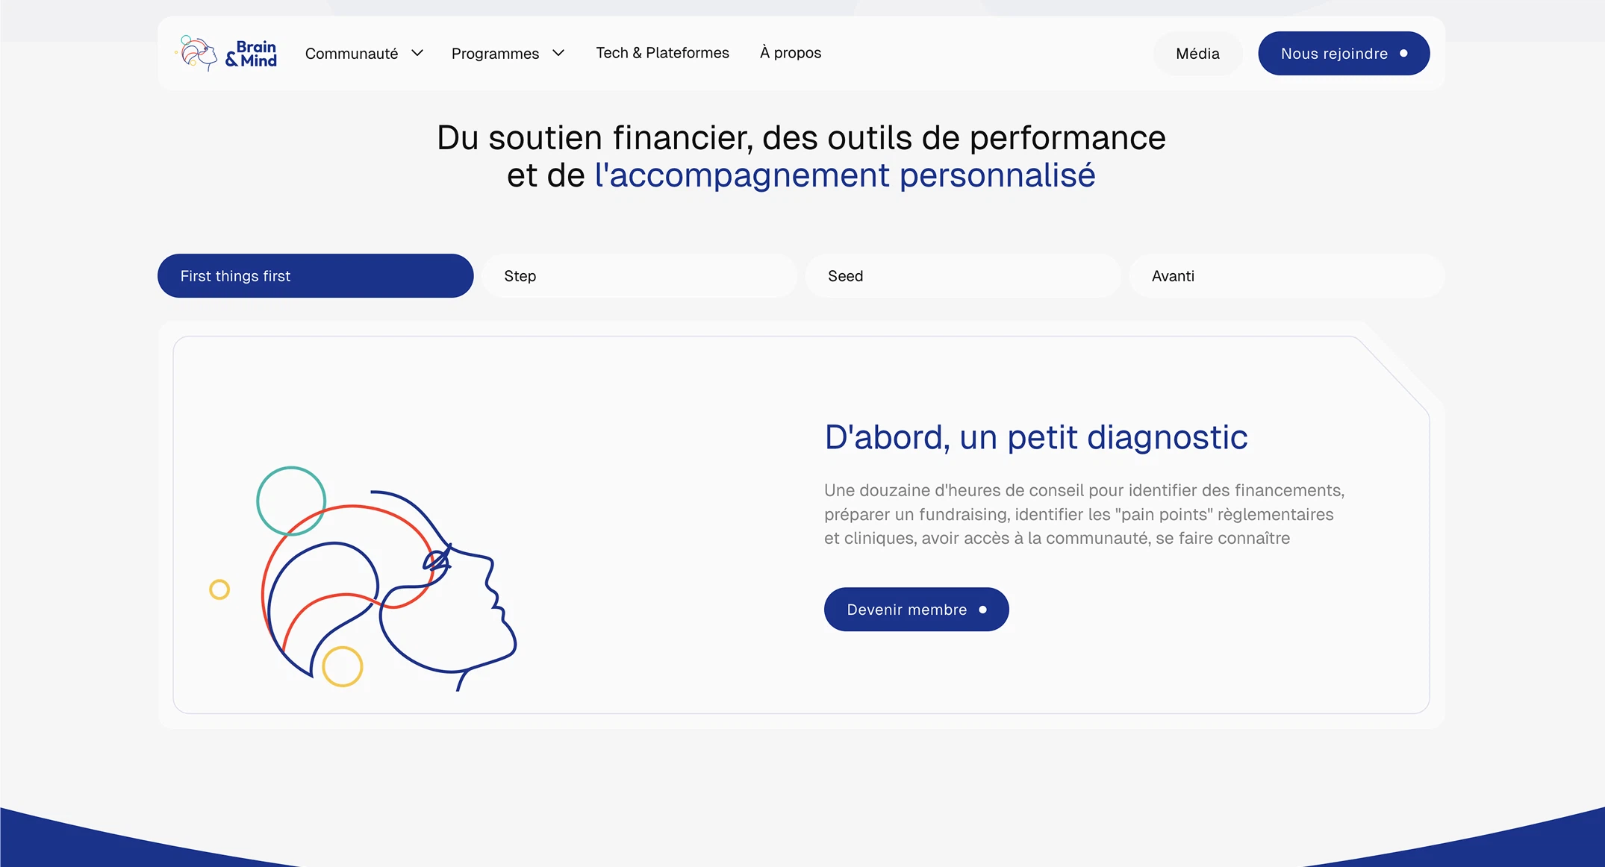Screen dimensions: 1605x867
Task: Open the À propos page
Action: point(791,53)
